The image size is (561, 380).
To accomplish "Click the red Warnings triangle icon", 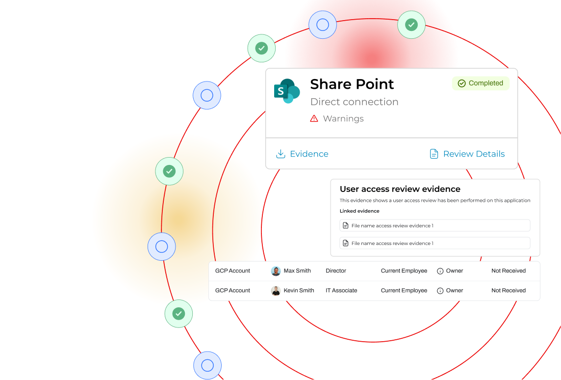I will tap(314, 118).
